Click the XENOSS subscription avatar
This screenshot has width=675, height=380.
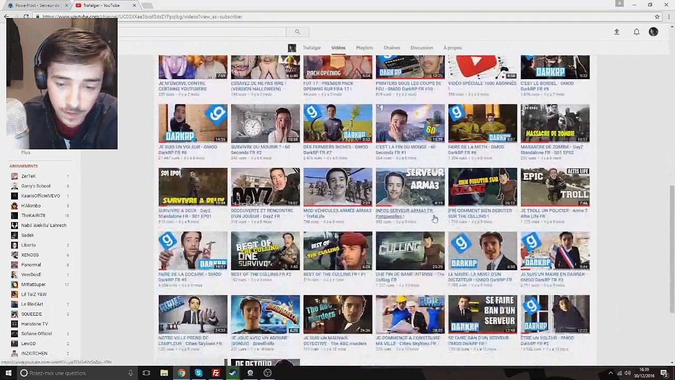14,255
